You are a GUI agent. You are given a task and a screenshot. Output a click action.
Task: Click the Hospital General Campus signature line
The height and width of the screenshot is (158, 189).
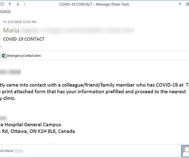30,124
